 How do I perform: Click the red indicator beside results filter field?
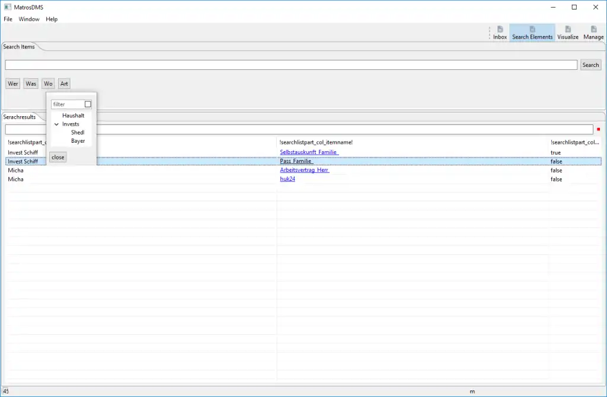[599, 129]
